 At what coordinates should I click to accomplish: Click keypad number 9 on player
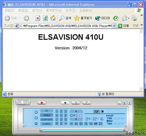tap(65, 120)
